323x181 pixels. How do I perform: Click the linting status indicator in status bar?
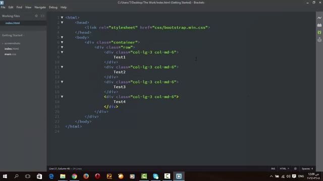point(295,169)
